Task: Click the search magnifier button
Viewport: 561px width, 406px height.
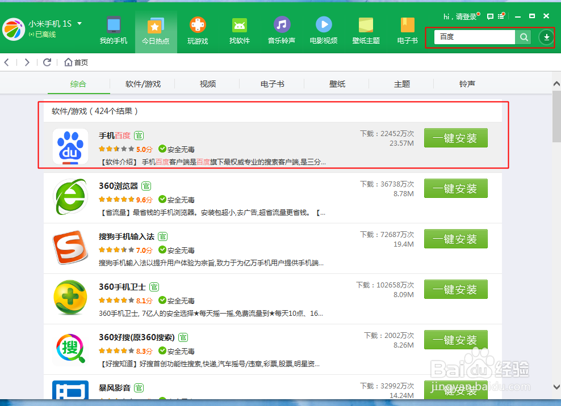Action: [x=523, y=36]
